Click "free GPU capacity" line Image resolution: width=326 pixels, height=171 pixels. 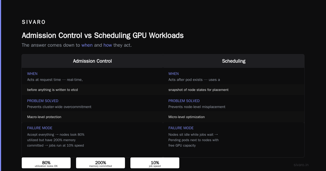tap(182, 145)
